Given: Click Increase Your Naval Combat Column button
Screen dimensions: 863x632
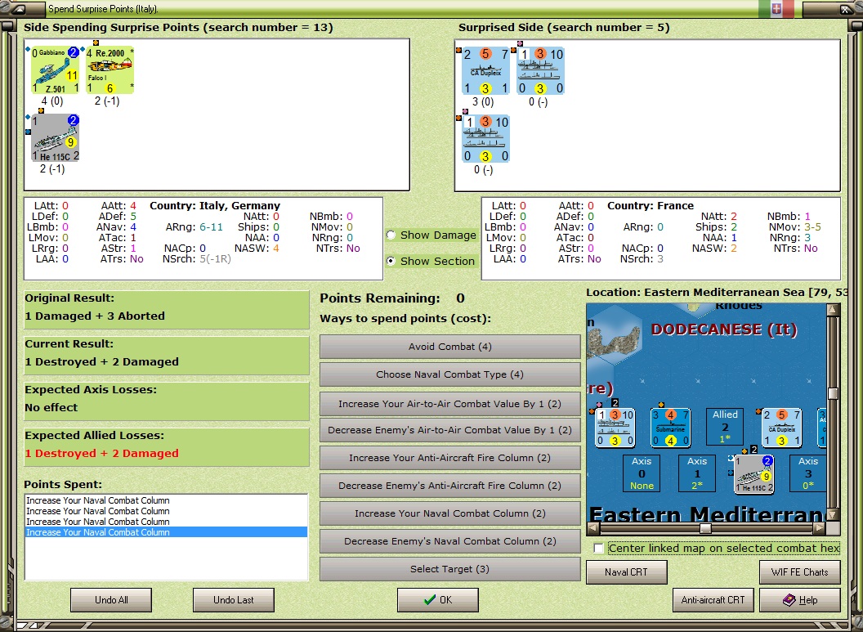Looking at the screenshot, I should [449, 513].
